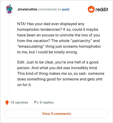Click the "View 5 comments" button
The width and height of the screenshot is (113, 123).
[x=56, y=114]
